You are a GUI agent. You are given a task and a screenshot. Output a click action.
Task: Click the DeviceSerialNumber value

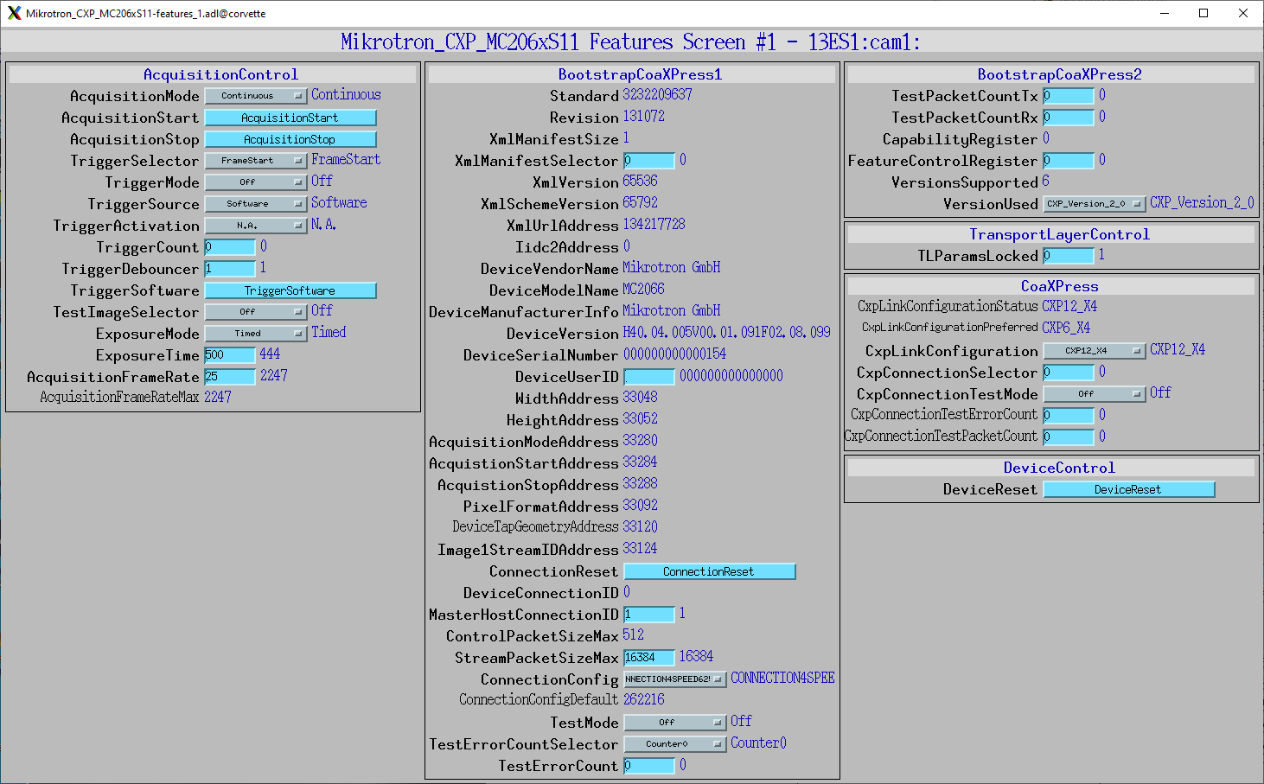pyautogui.click(x=674, y=354)
